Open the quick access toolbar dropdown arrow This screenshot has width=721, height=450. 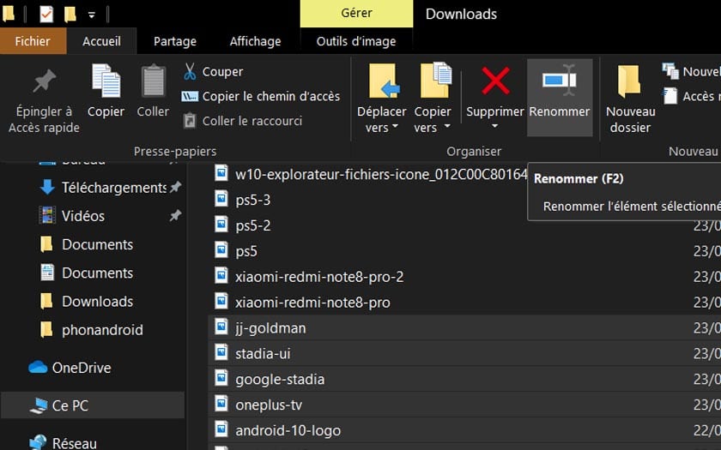(x=92, y=15)
